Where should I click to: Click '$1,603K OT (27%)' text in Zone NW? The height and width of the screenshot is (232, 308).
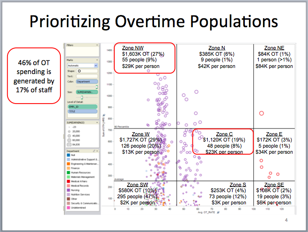143,54
